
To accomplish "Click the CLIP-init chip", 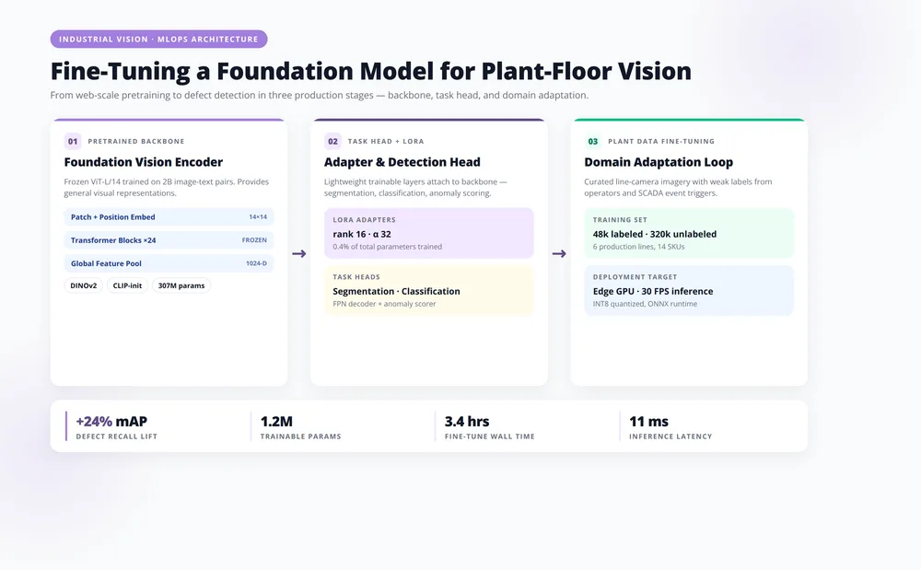I will (127, 285).
